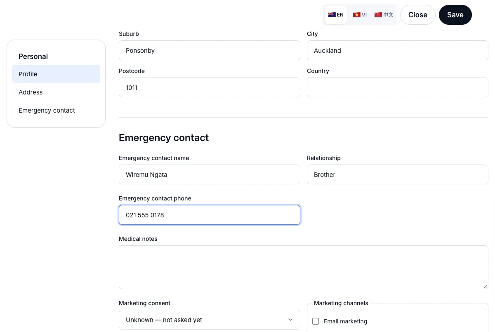Switch language to English (EN)

coord(336,15)
